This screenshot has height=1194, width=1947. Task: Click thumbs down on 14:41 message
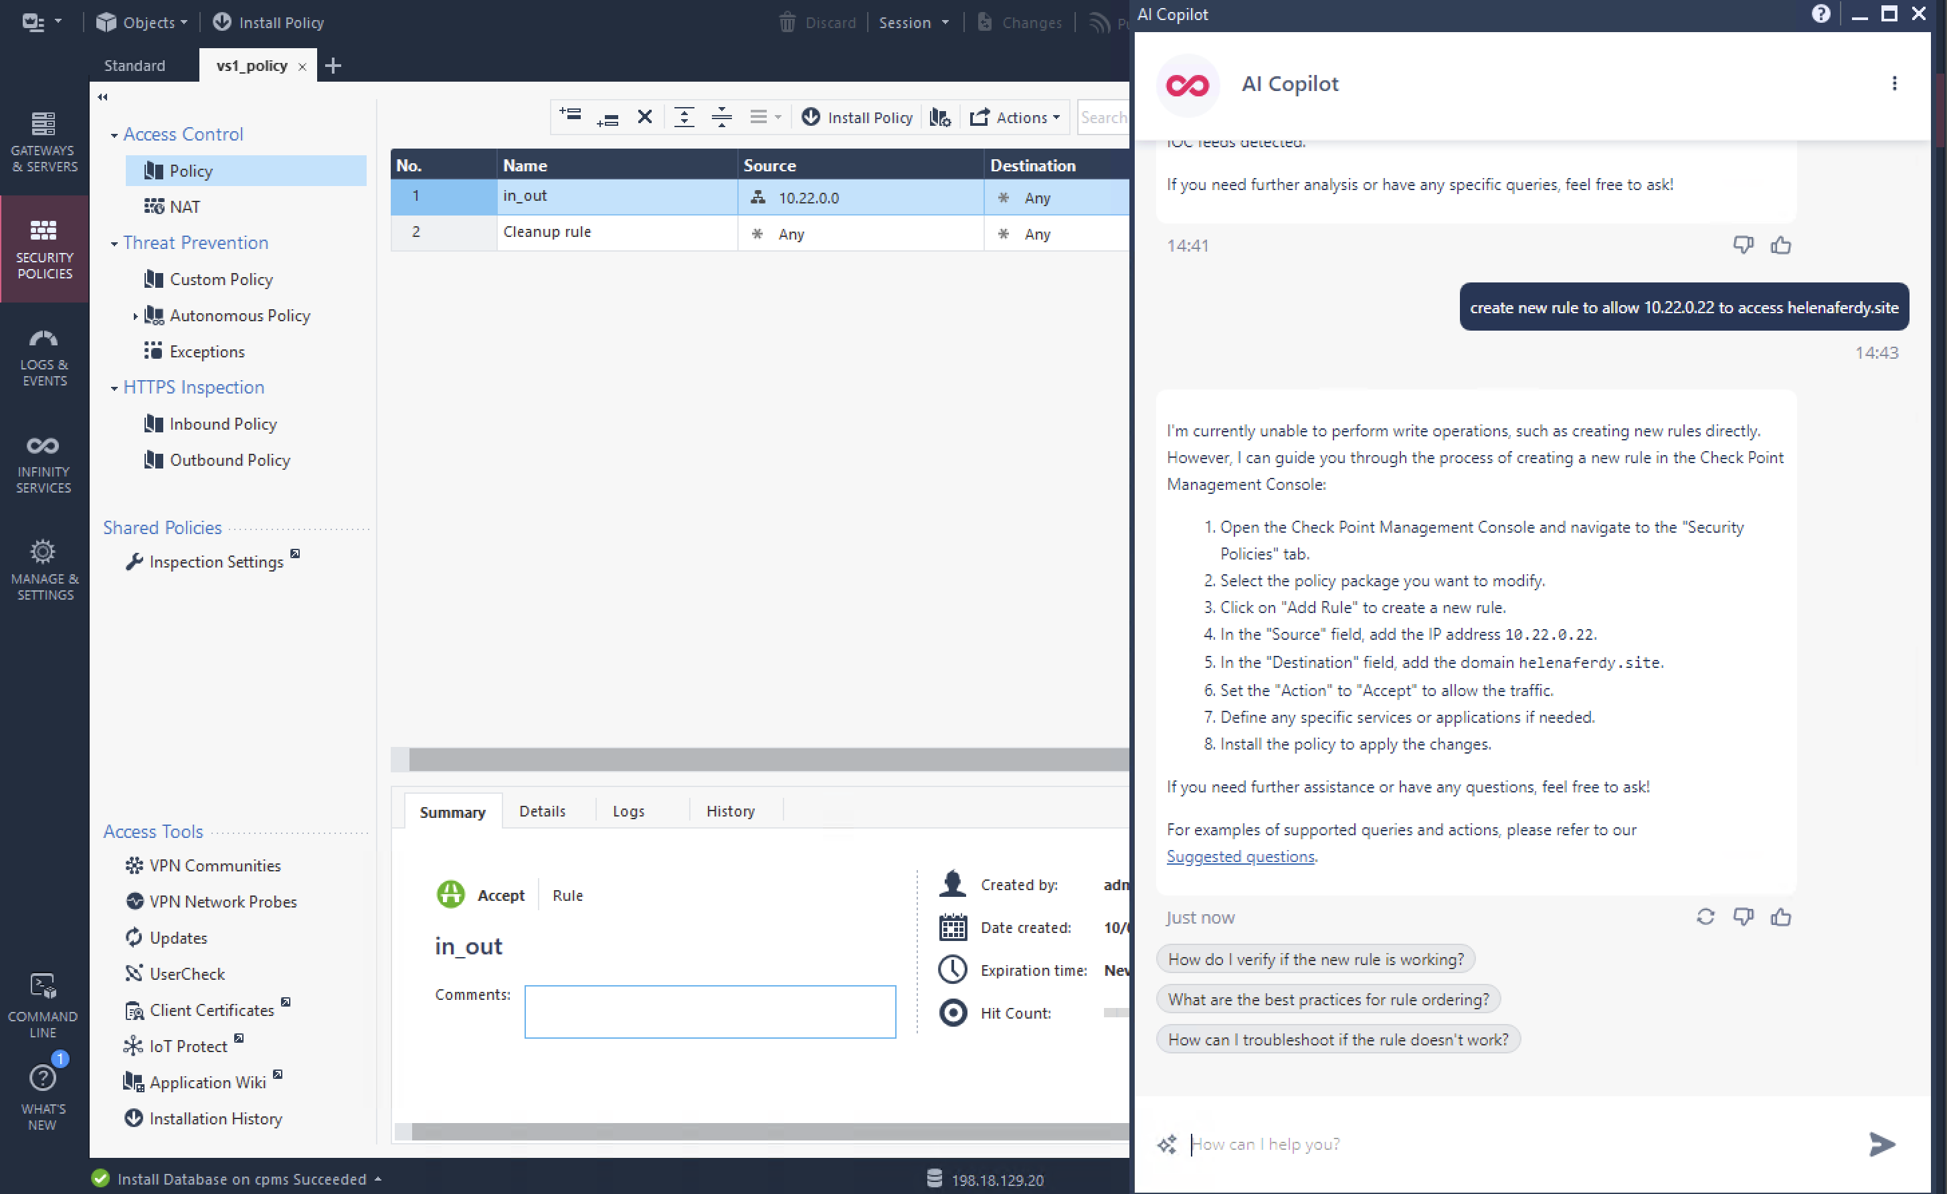tap(1742, 245)
